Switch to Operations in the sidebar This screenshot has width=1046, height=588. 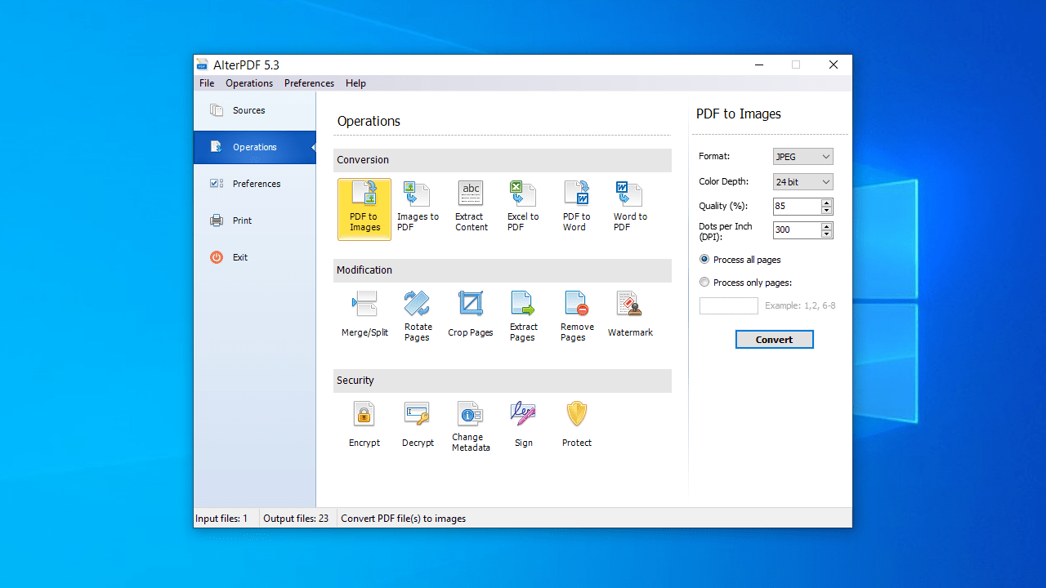255,147
